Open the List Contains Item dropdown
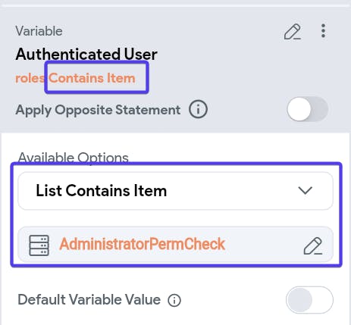Viewport: 351px width, 325px height. [x=175, y=191]
